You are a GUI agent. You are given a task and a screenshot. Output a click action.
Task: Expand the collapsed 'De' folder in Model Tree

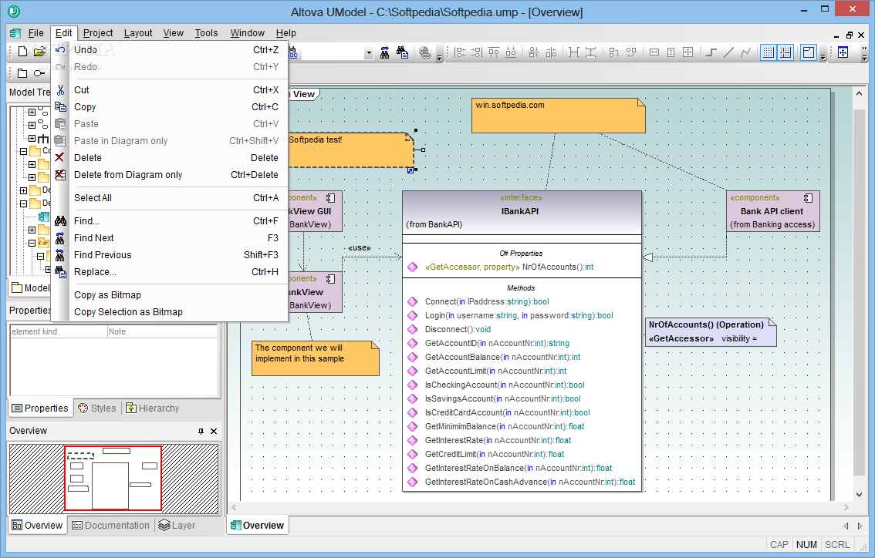click(x=23, y=190)
